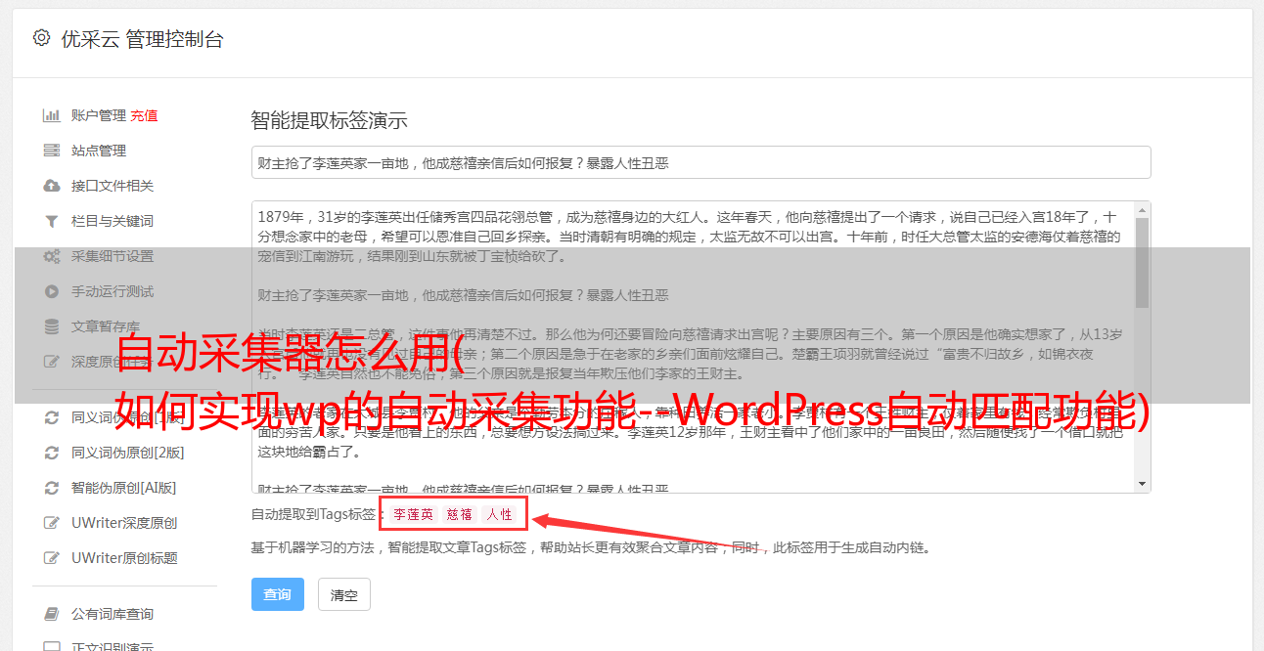This screenshot has height=651, width=1264.
Task: Click the database icon for 文章暂存库
Action: pyautogui.click(x=52, y=326)
